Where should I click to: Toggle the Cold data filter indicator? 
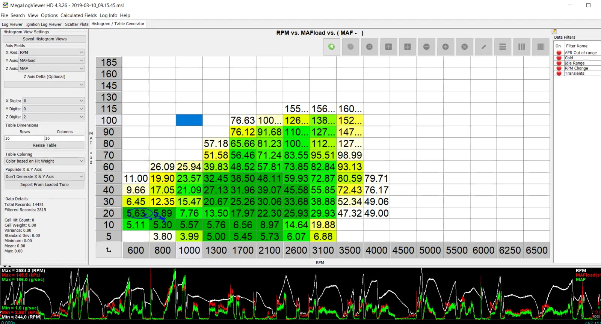[559, 58]
